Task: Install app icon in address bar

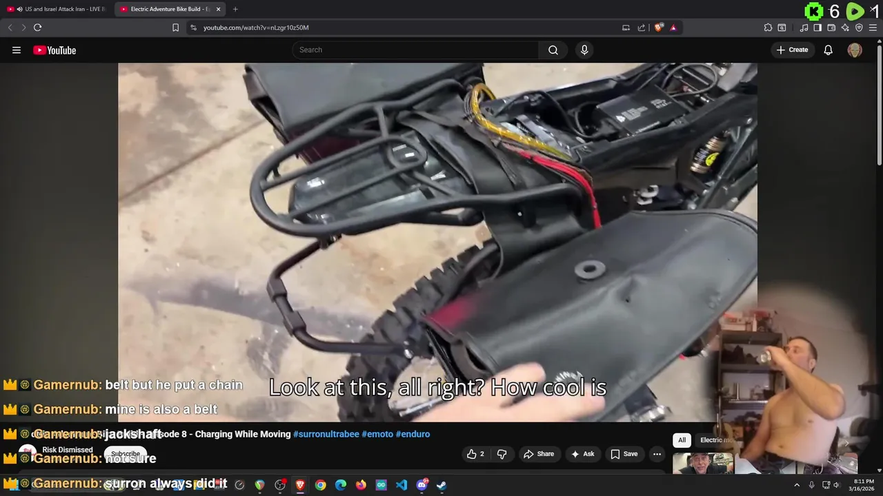Action: click(x=626, y=28)
